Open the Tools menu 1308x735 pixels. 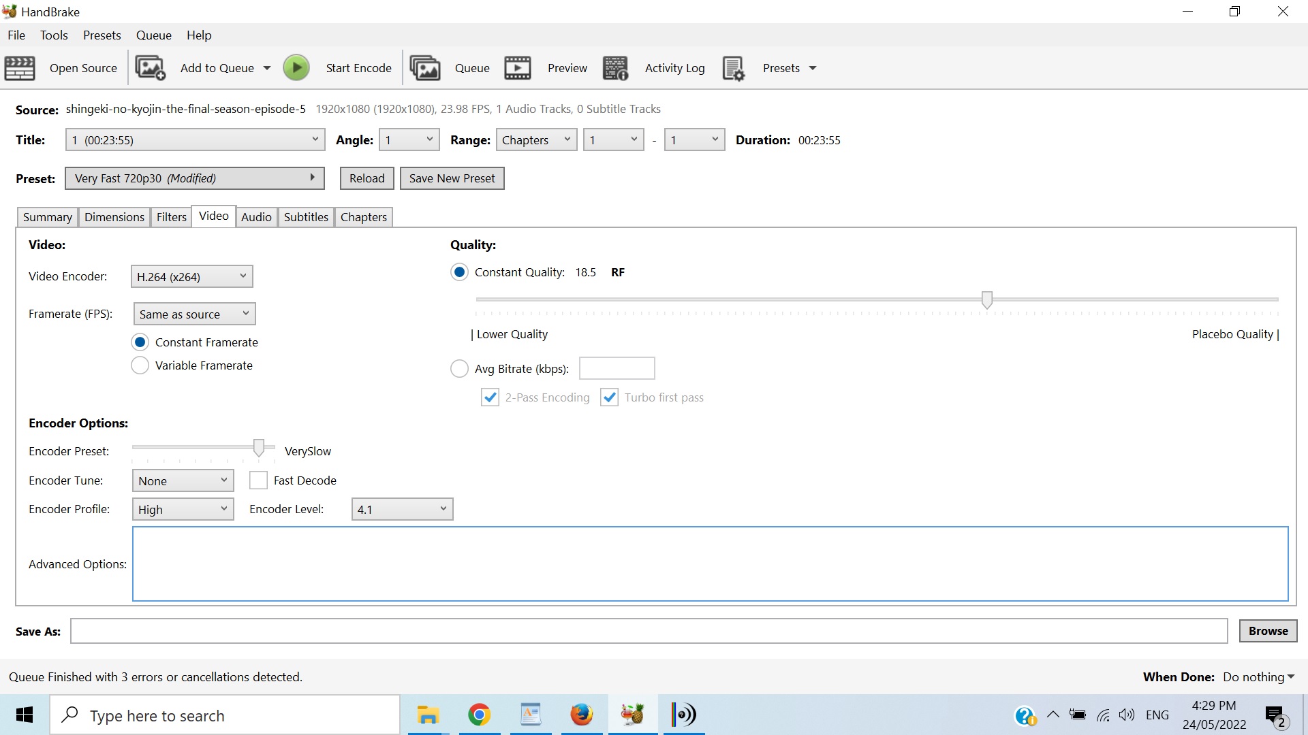54,35
